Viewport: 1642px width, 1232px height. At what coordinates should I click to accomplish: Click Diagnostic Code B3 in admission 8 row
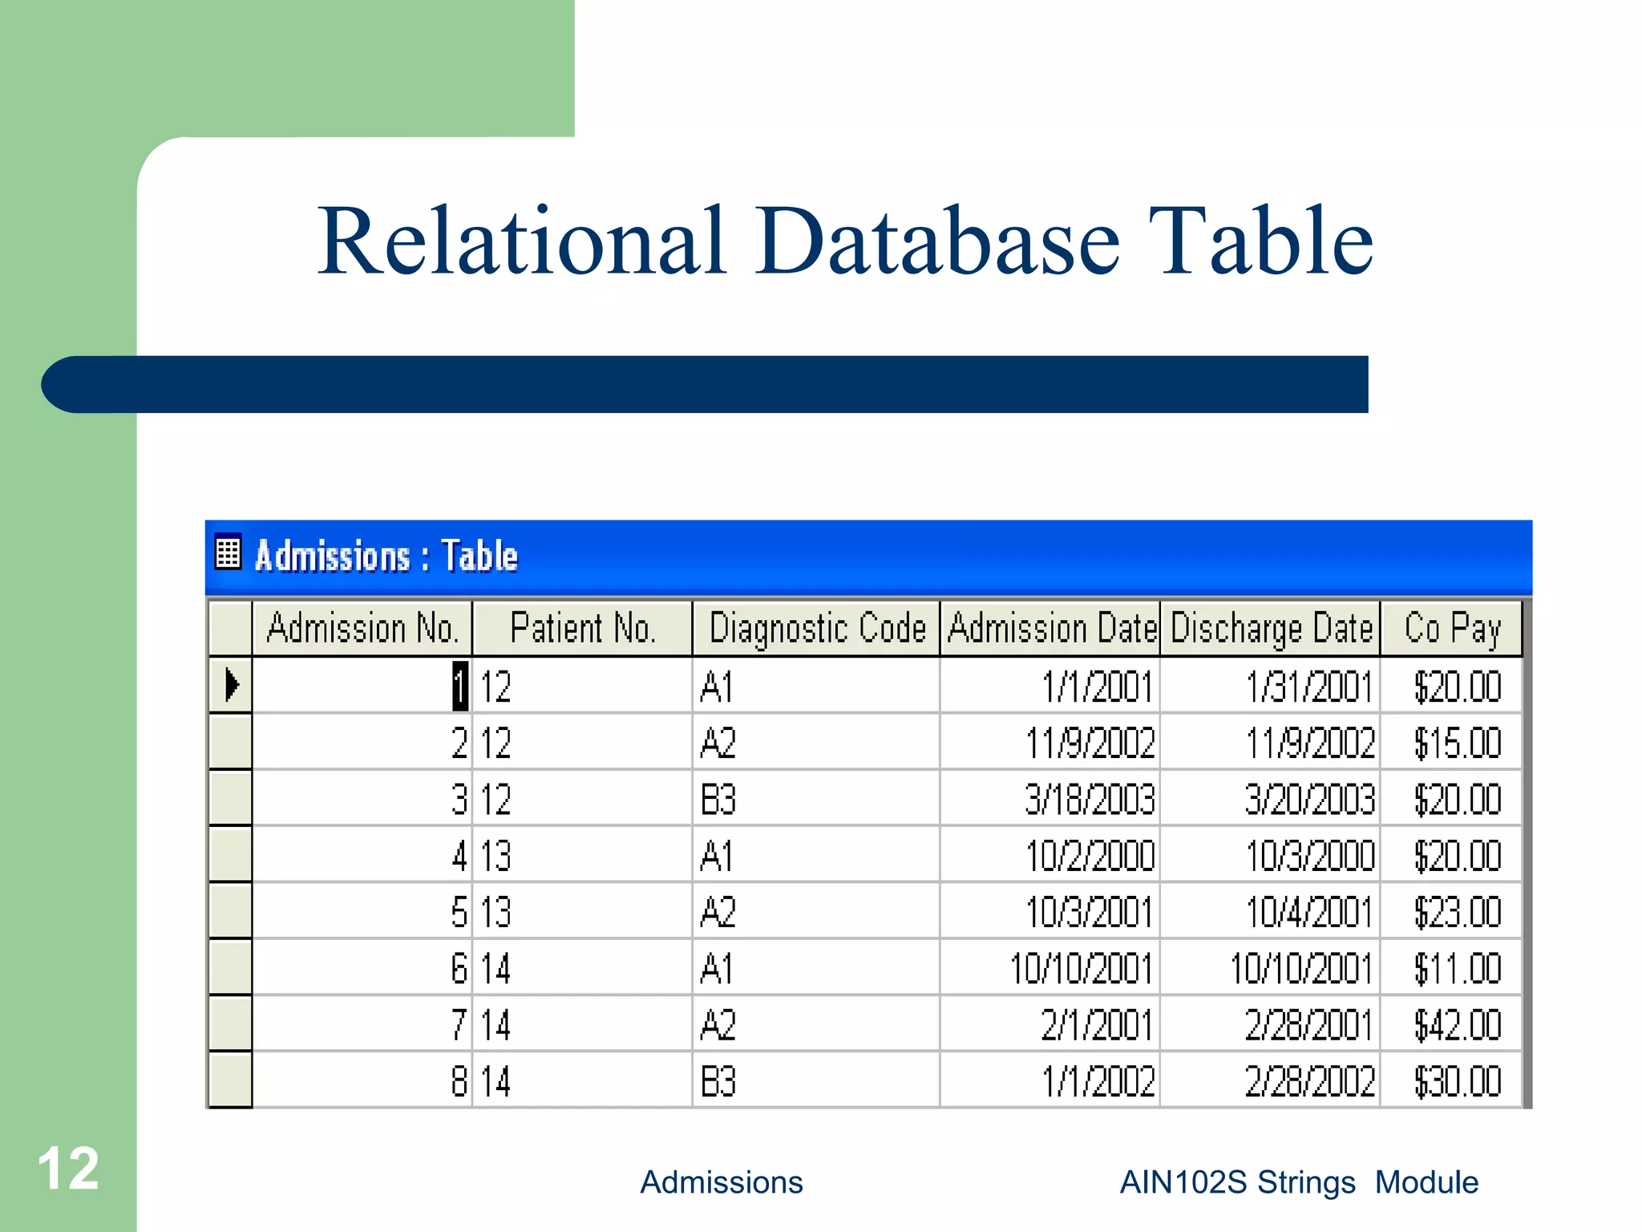pos(816,1080)
